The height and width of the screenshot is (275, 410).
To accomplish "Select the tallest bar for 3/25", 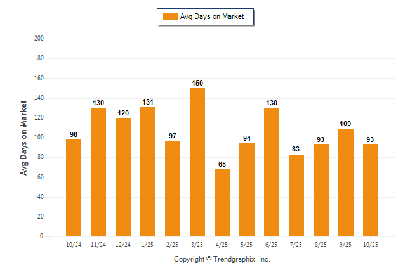I will click(x=197, y=162).
